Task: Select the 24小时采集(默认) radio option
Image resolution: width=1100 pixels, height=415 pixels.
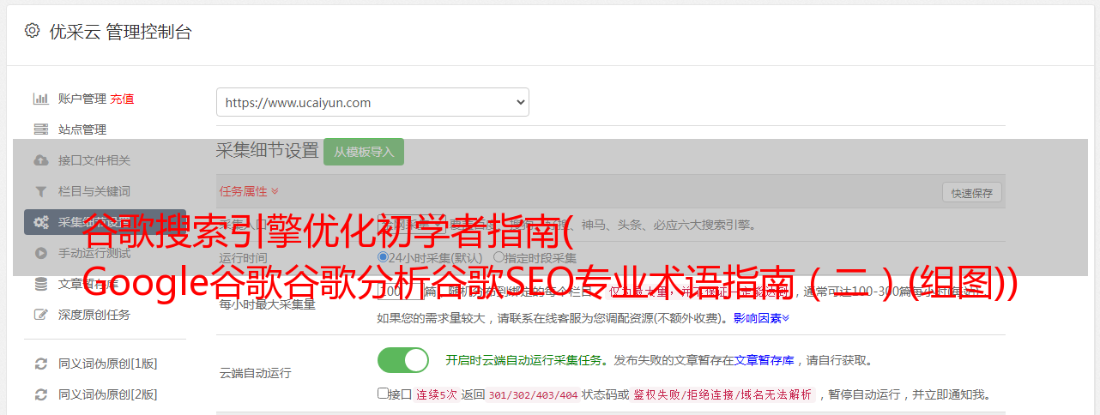Action: tap(383, 257)
